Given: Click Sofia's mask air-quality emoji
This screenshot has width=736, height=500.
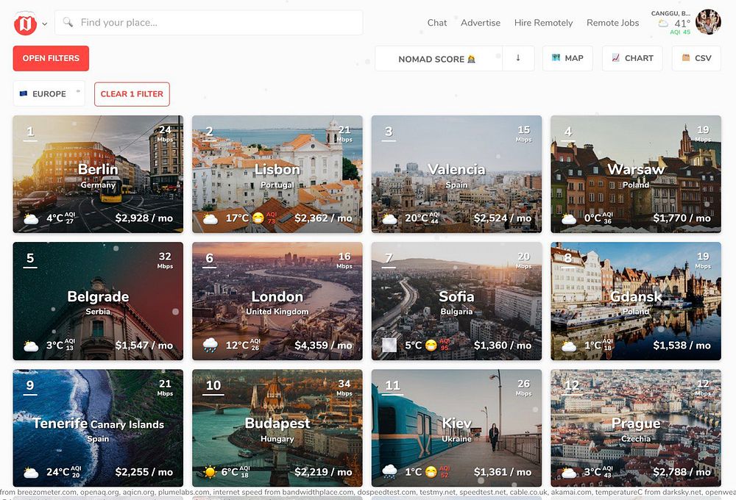Looking at the screenshot, I should point(431,345).
